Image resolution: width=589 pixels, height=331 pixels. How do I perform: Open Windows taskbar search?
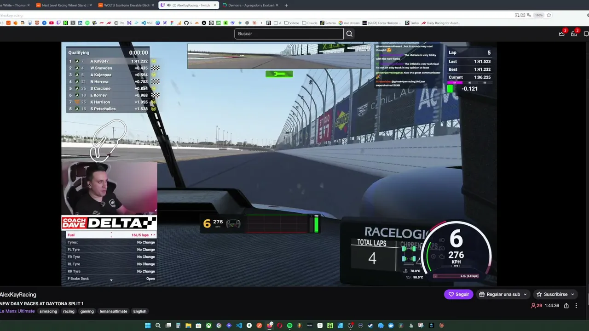click(x=158, y=325)
